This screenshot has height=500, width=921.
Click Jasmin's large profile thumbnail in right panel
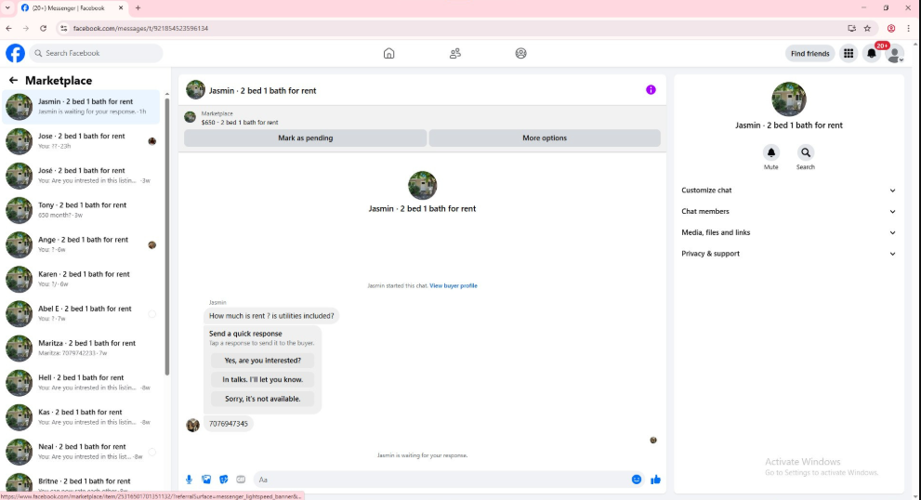click(x=789, y=99)
